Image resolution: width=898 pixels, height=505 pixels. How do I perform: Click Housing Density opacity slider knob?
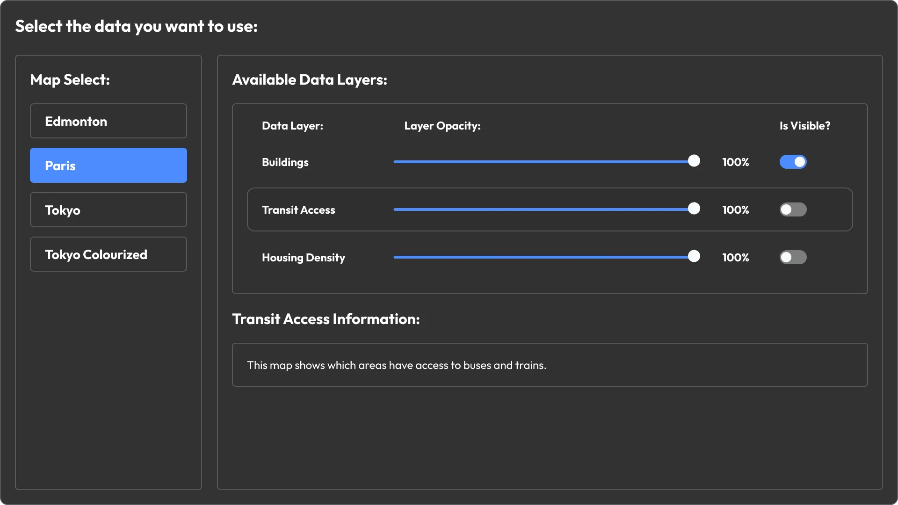pyautogui.click(x=694, y=257)
